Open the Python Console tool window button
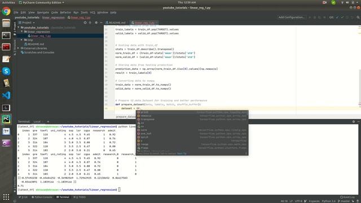Image resolution: width=361 pixels, height=203 pixels. [42, 197]
